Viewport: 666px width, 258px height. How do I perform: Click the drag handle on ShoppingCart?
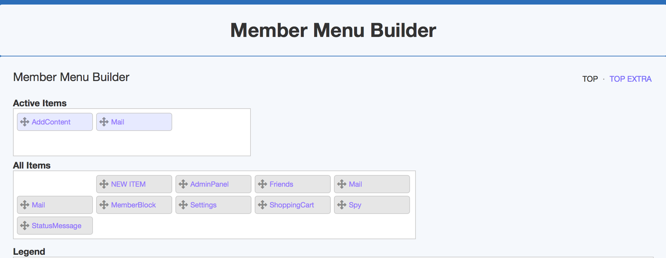coord(263,205)
